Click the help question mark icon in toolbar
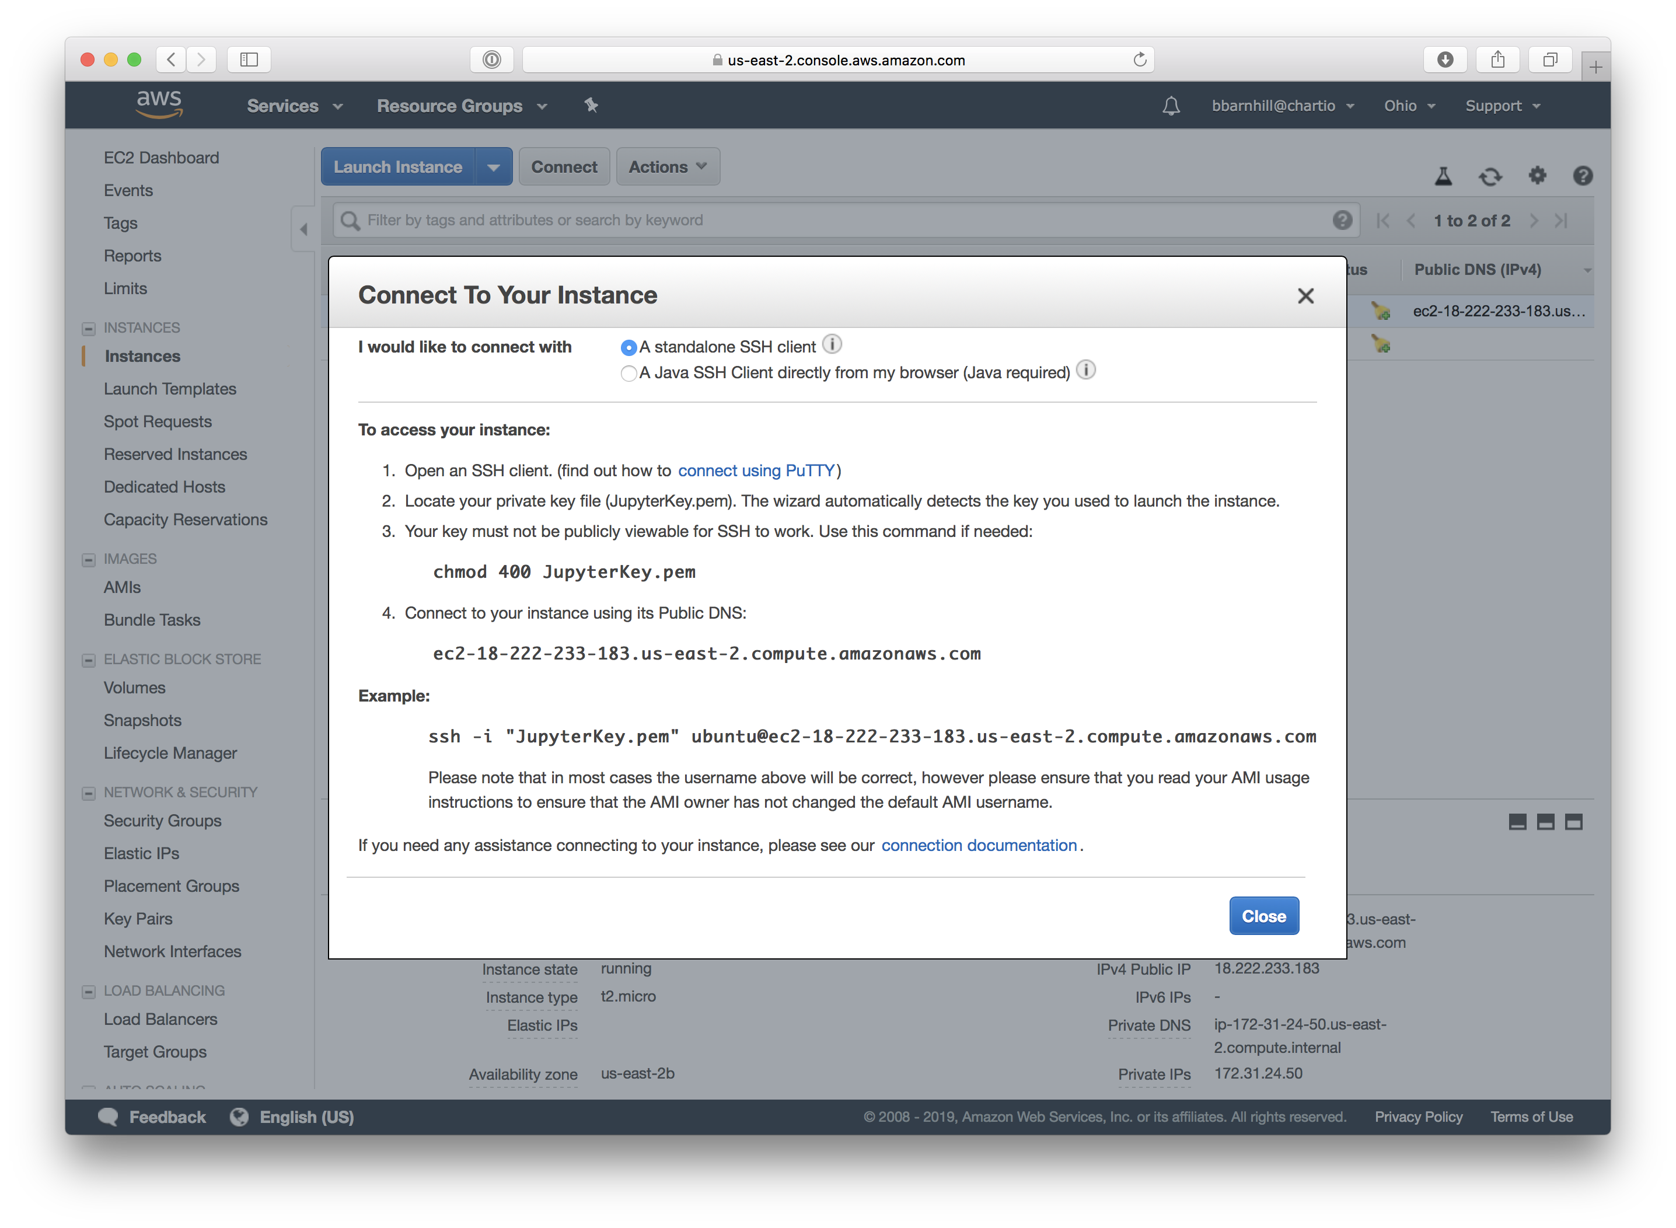This screenshot has width=1676, height=1228. [1583, 176]
